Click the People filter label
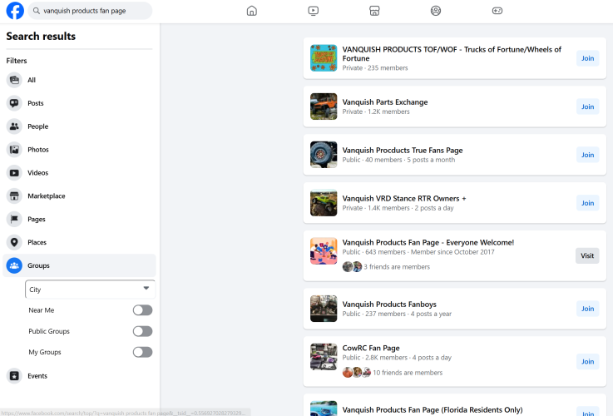 [x=38, y=126]
